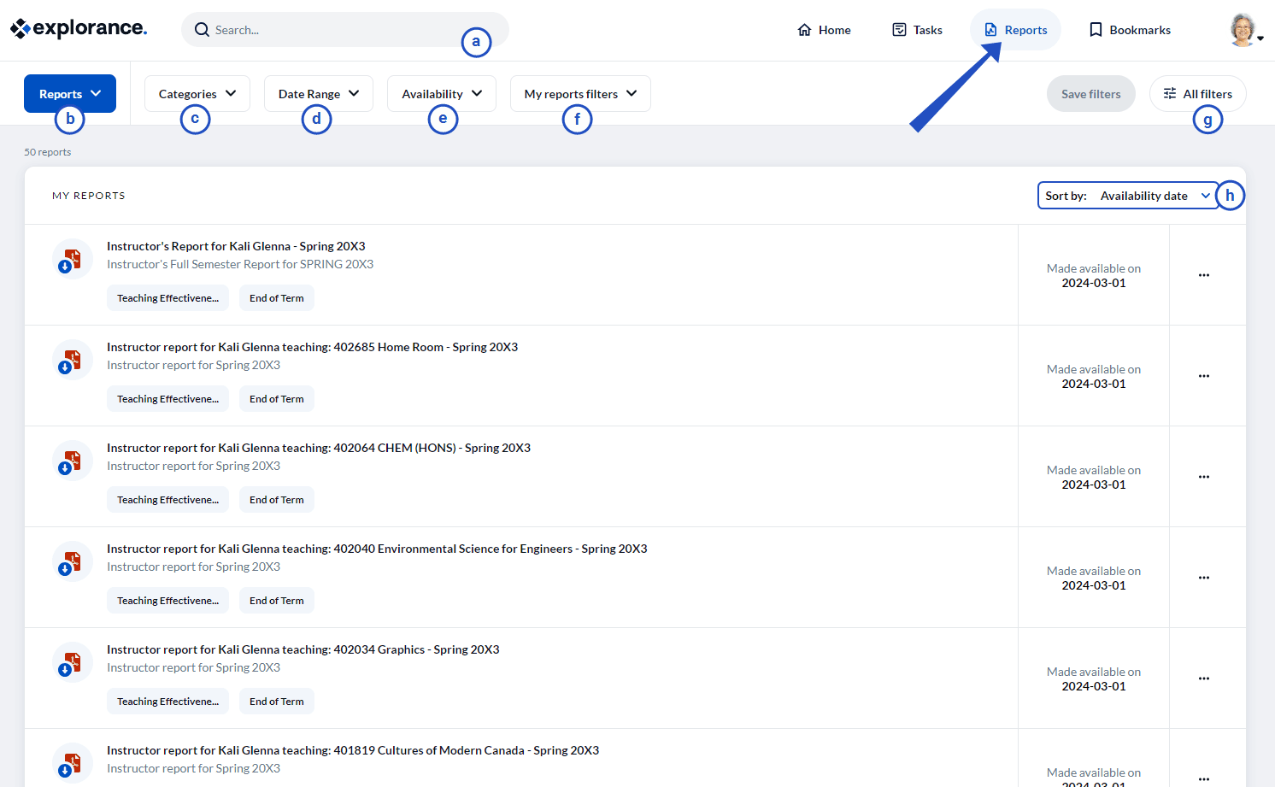Click into the Search field
Screen dimensions: 1275x787
click(333, 30)
